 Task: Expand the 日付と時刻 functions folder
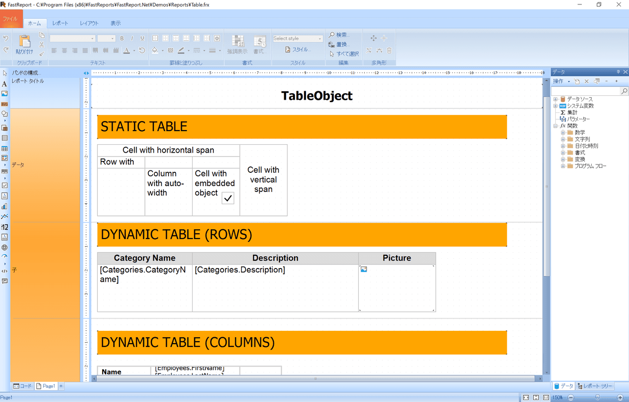pos(563,146)
